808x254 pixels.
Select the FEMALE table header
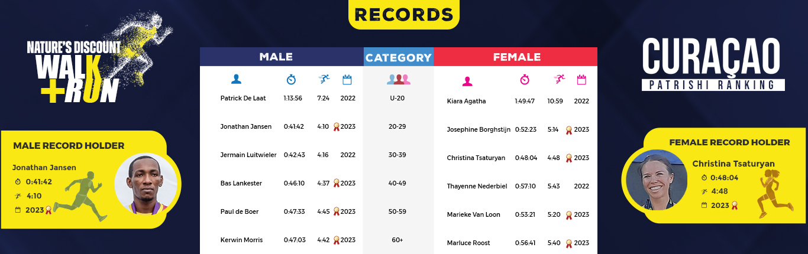(517, 57)
